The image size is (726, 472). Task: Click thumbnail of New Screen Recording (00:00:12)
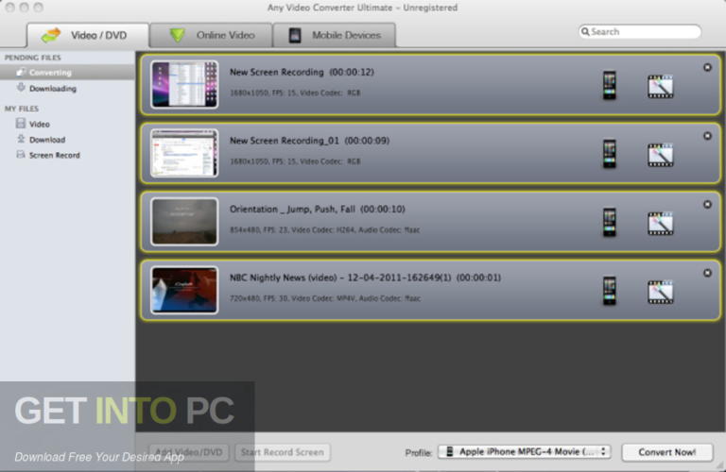click(x=184, y=85)
